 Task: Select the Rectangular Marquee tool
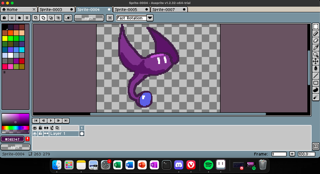click(316, 26)
